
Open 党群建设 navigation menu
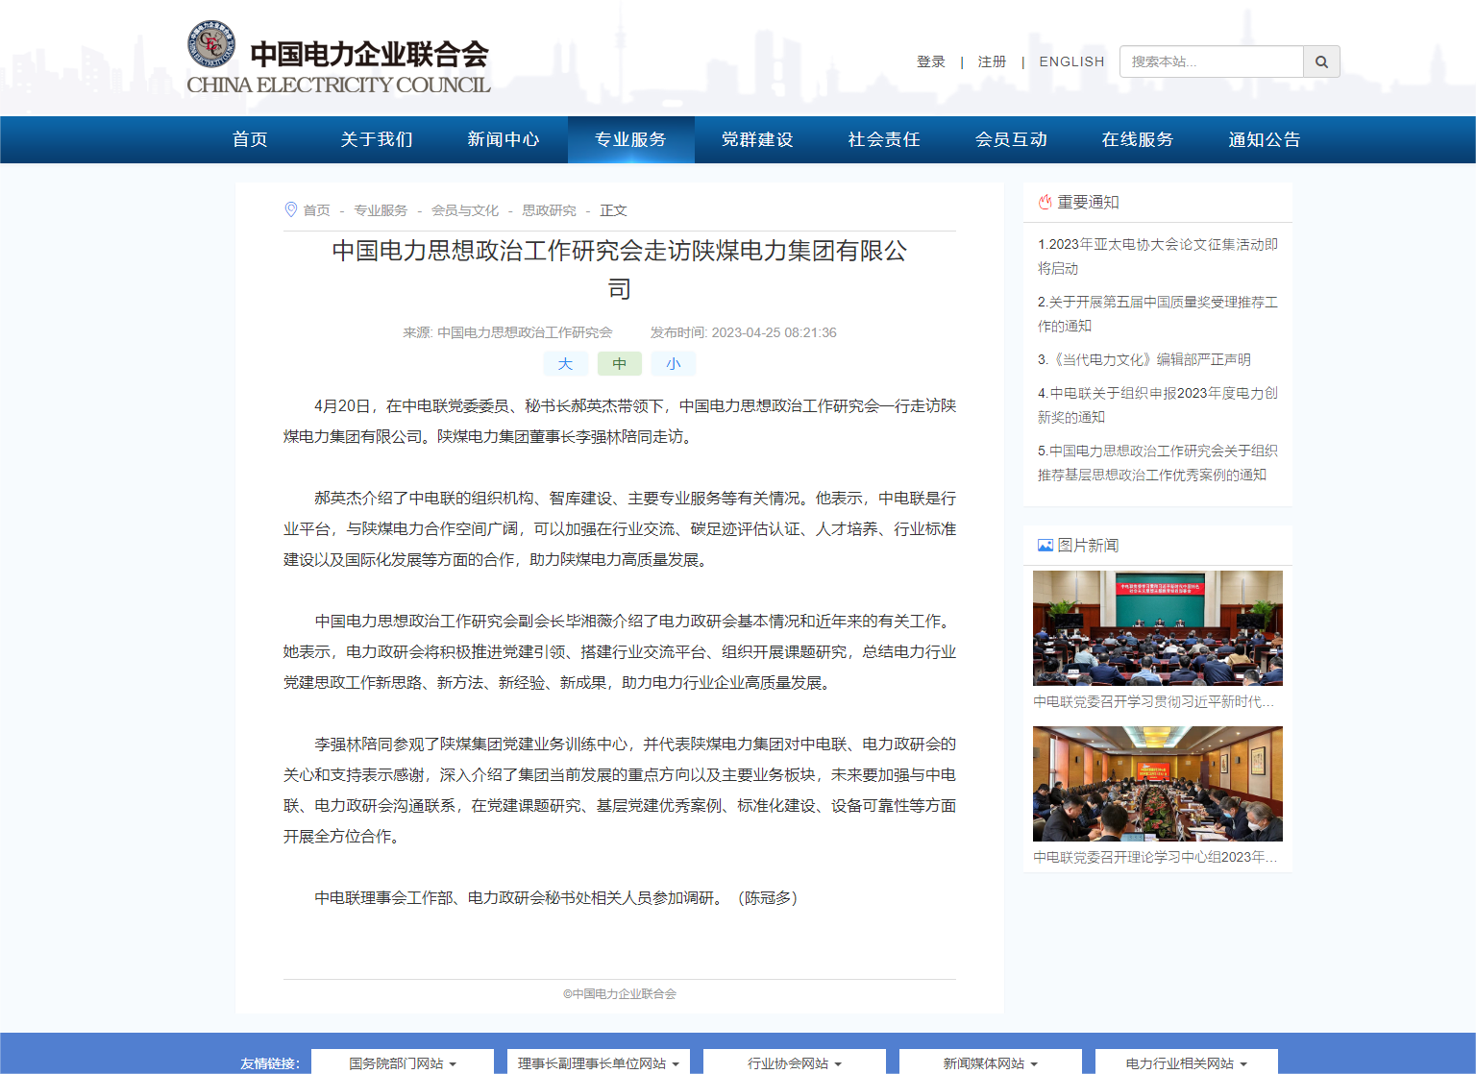click(x=757, y=139)
